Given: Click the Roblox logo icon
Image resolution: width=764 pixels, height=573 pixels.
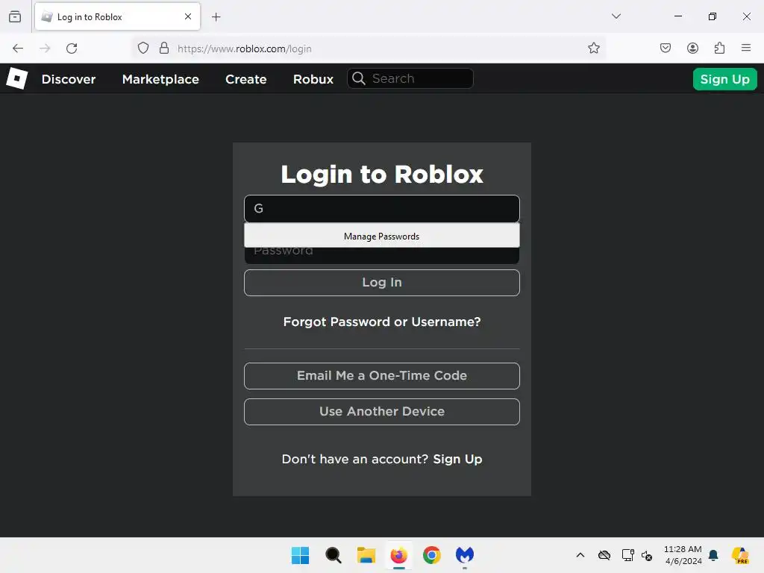Looking at the screenshot, I should [x=17, y=78].
